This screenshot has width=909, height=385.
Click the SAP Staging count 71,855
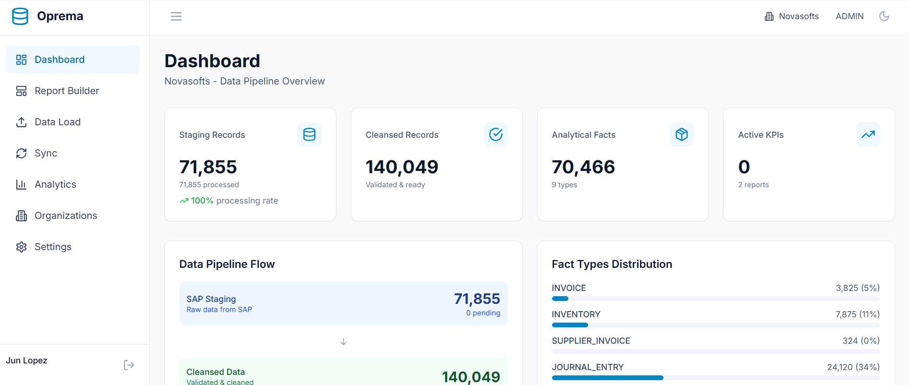(477, 299)
